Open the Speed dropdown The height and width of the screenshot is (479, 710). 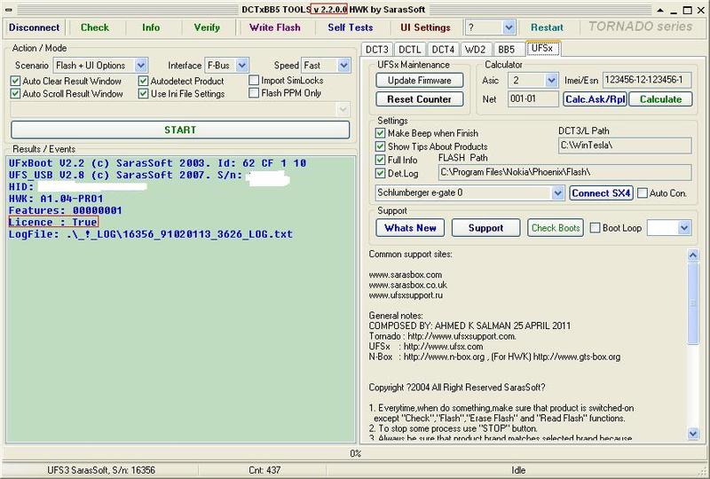(x=343, y=66)
